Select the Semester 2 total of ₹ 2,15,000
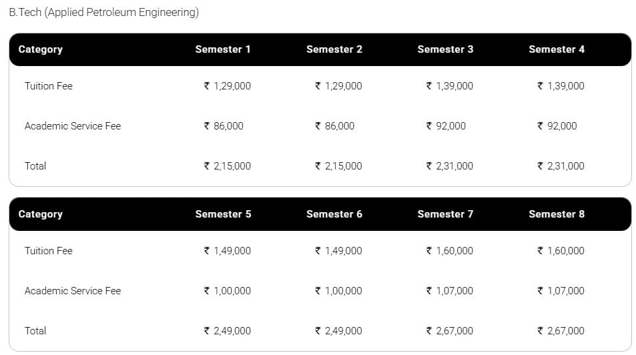This screenshot has height=355, width=636. point(338,166)
